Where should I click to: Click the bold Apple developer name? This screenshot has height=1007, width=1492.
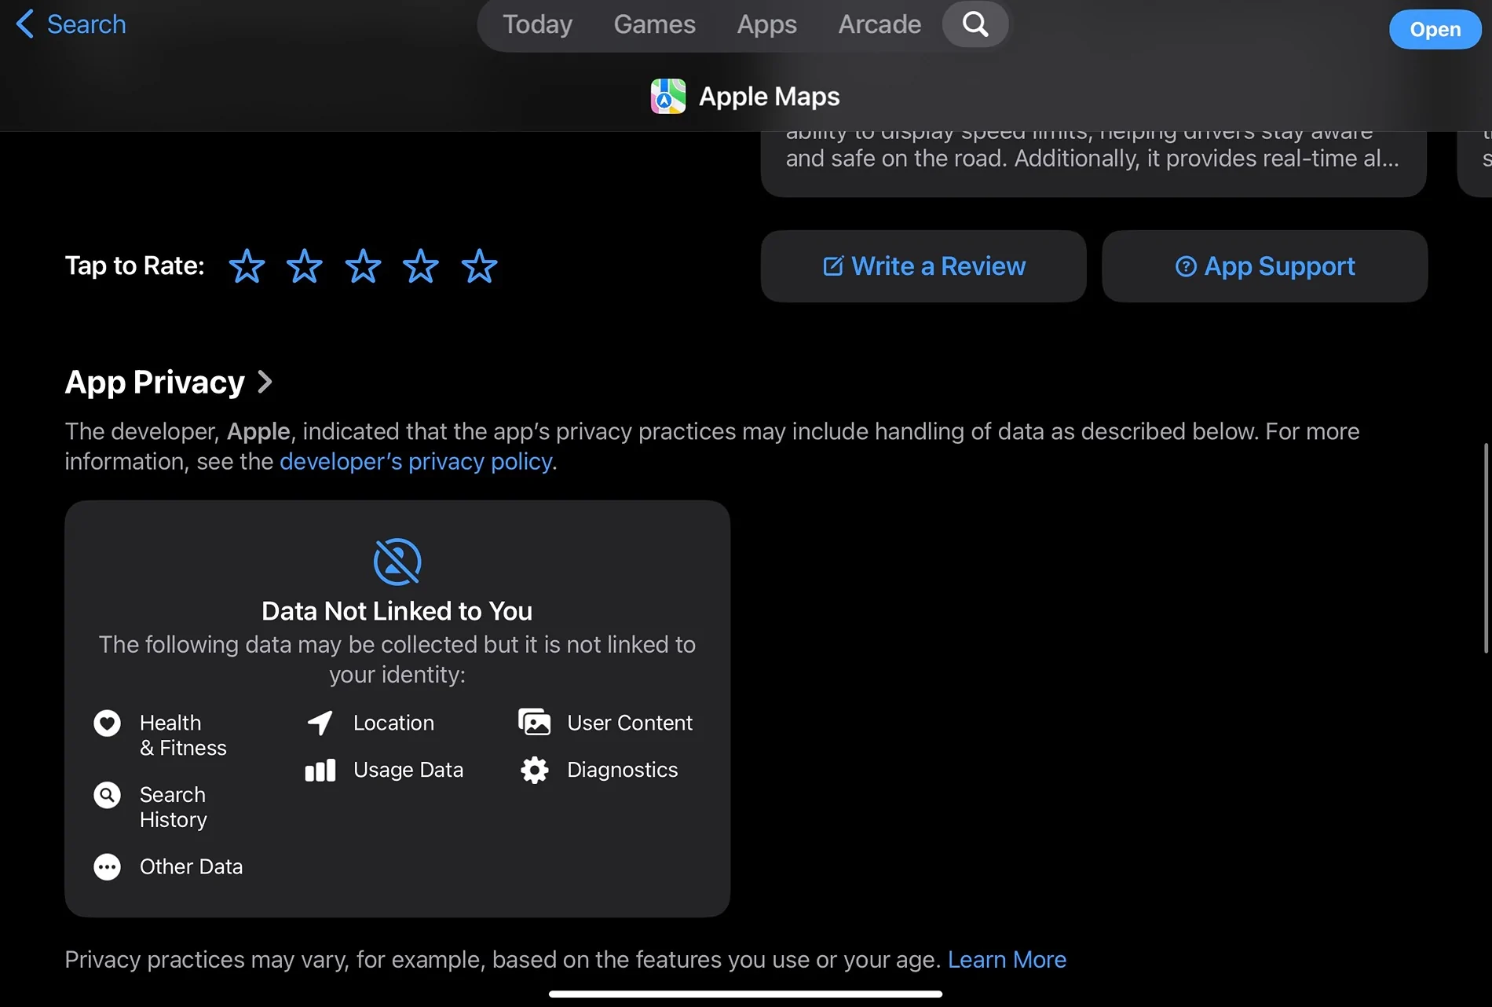click(258, 431)
